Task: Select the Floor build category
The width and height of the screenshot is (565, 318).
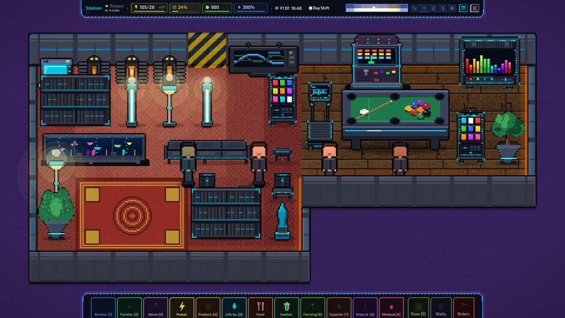Action: [418, 308]
